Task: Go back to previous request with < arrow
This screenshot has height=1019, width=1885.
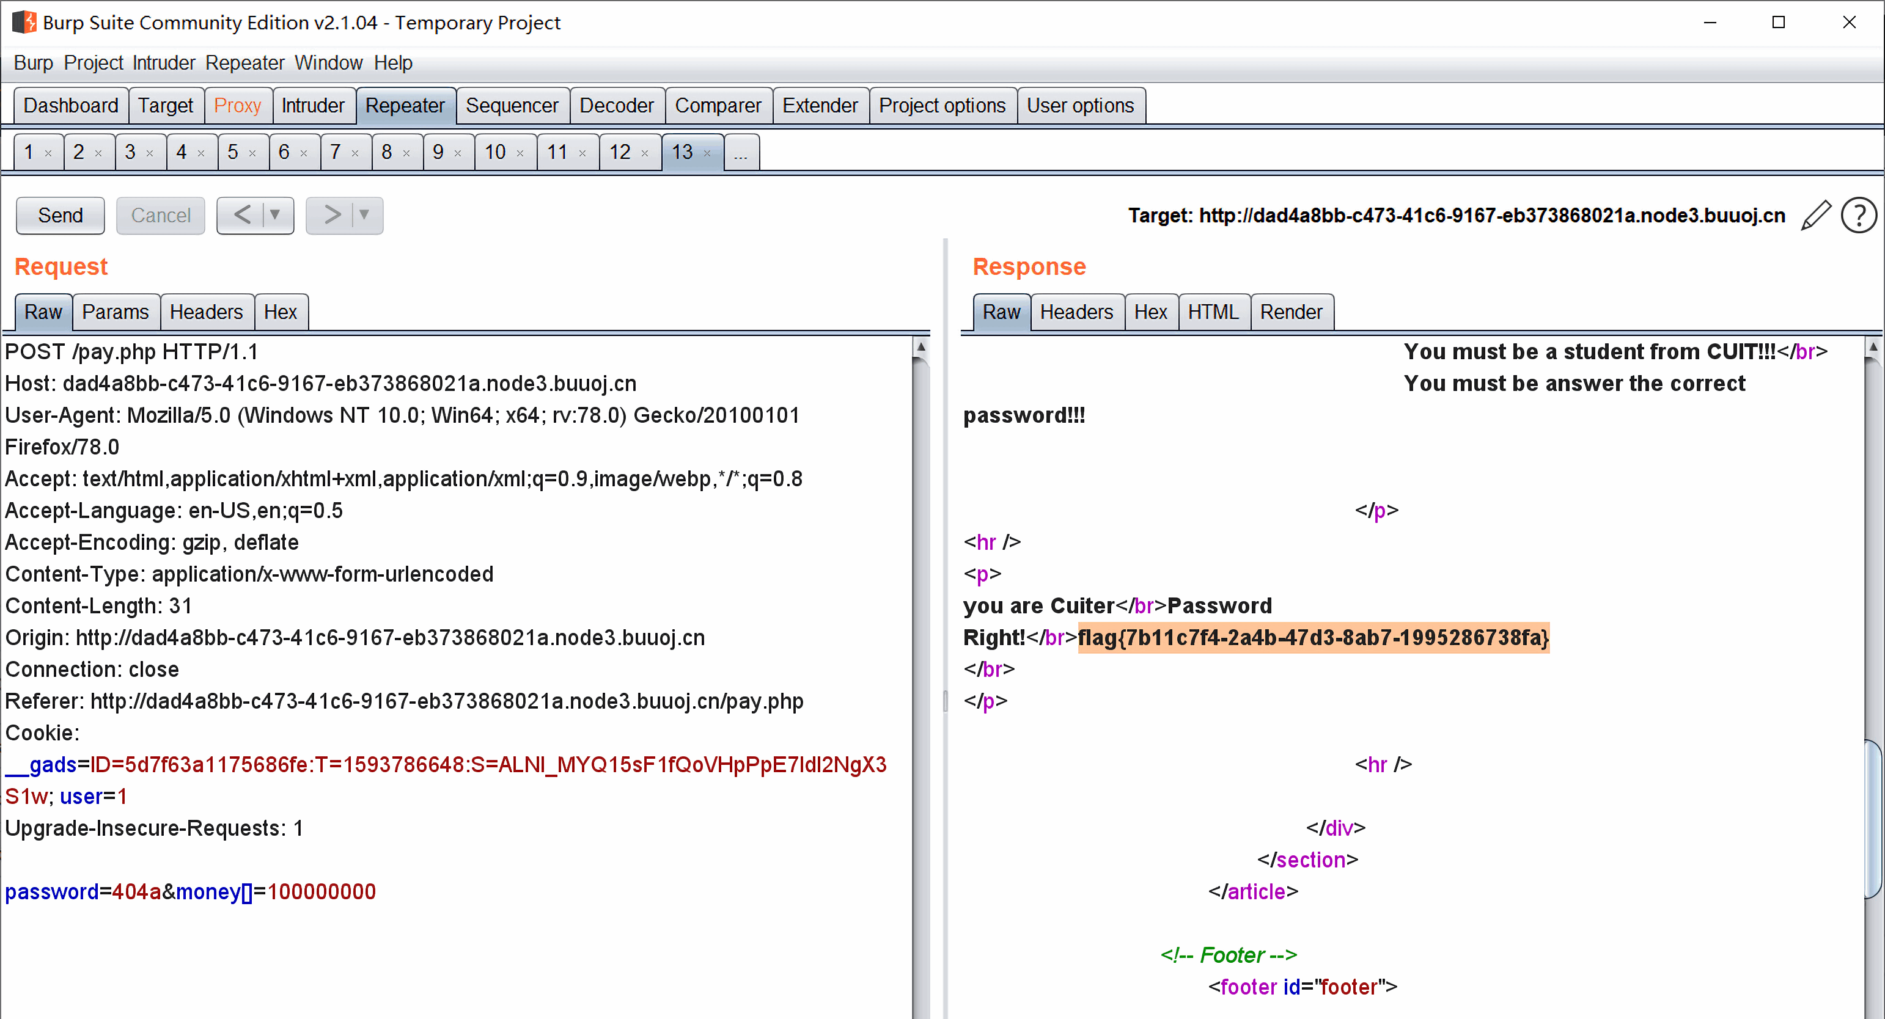Action: [242, 215]
